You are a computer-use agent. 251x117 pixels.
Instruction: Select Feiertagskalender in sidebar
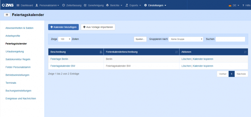point(16,43)
